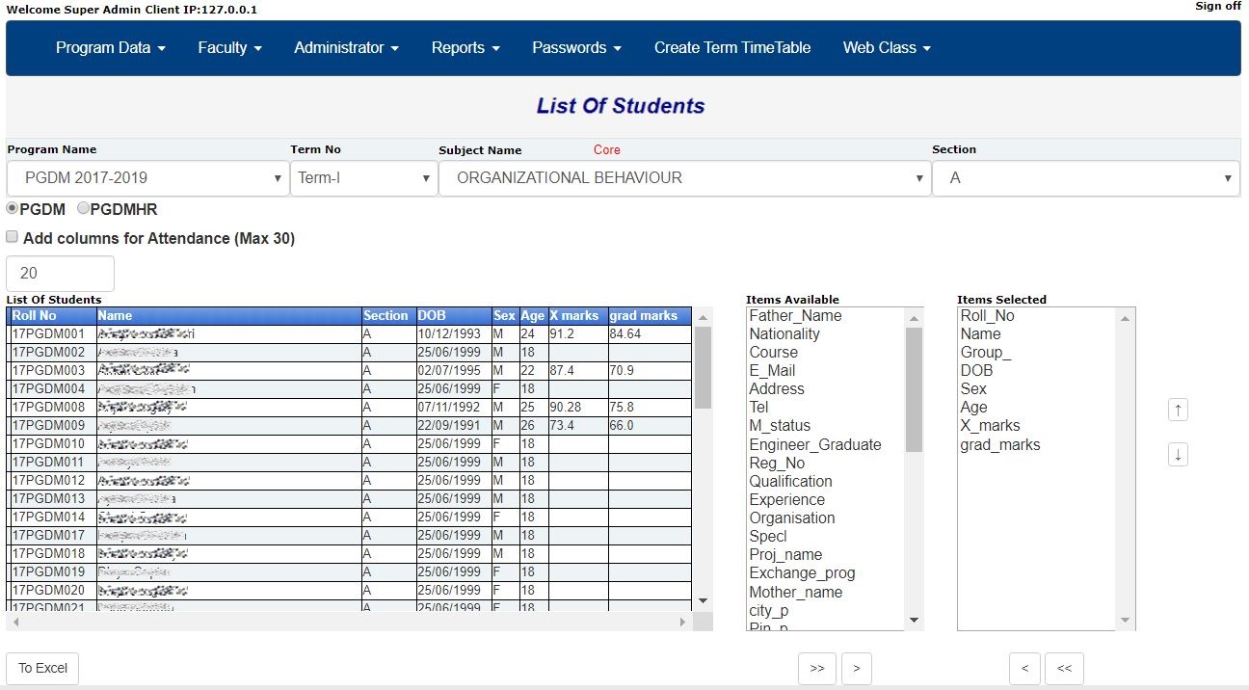Open the Reports menu
The image size is (1249, 690).
click(465, 47)
